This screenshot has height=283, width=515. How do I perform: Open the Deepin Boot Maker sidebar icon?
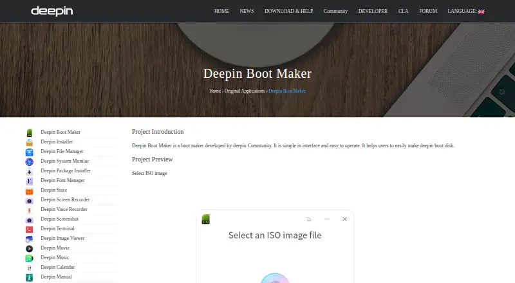[29, 132]
